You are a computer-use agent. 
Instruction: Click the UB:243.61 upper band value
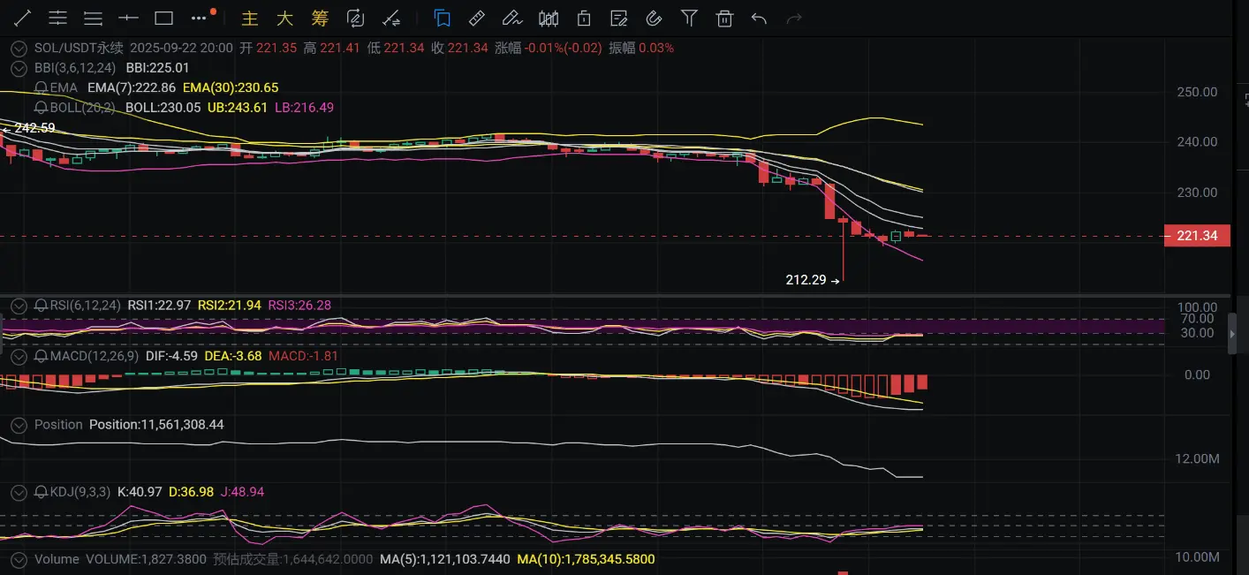[x=238, y=107]
